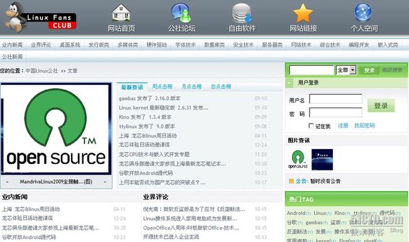Click the green 搜索 button
Viewport: 409px width, 242px height.
(x=369, y=70)
